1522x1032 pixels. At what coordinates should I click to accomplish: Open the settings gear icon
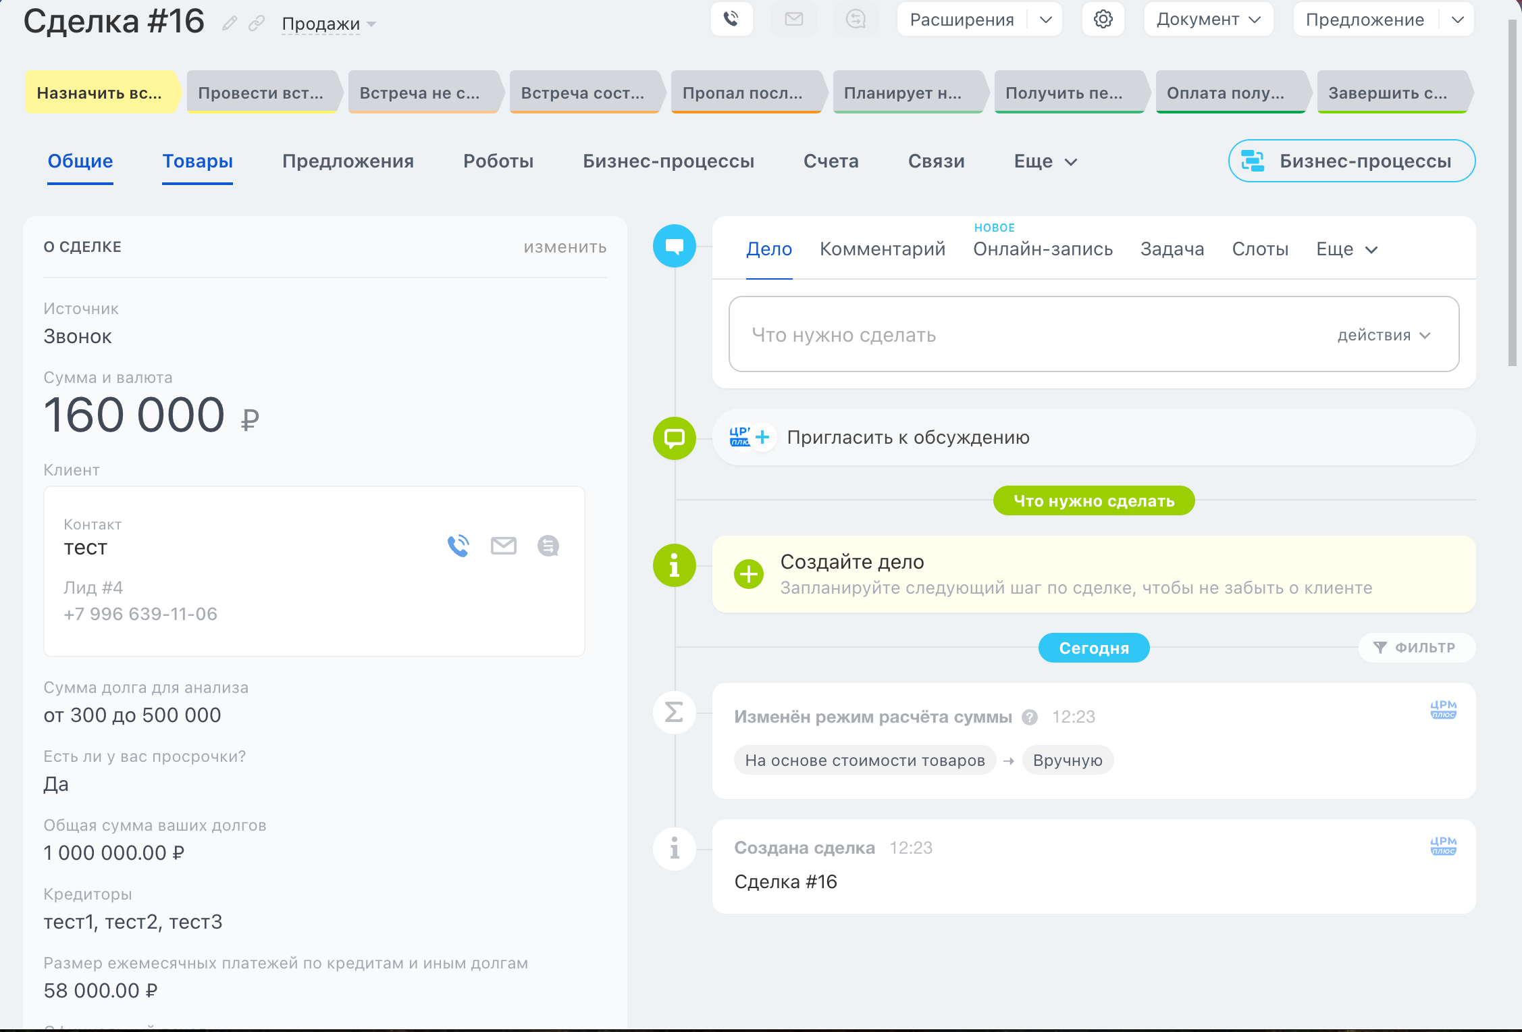tap(1103, 19)
